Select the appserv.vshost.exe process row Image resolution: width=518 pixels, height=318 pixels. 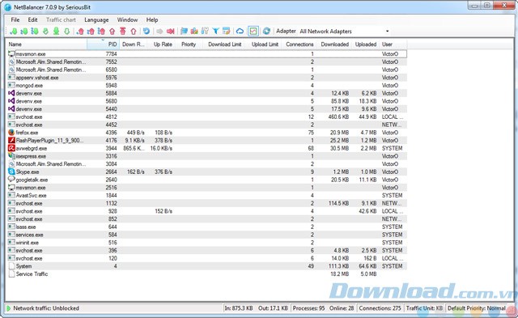[x=207, y=78]
